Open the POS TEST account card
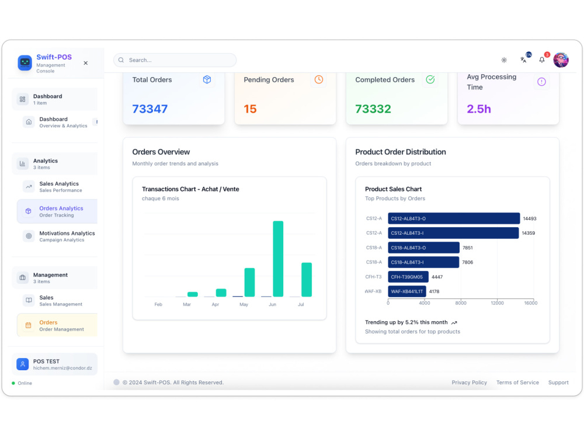 tap(55, 364)
